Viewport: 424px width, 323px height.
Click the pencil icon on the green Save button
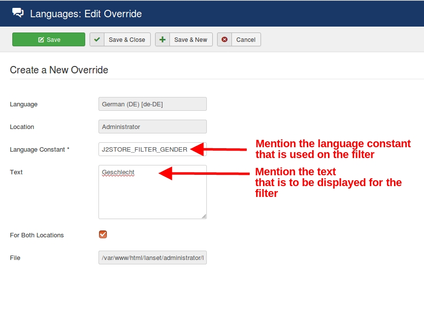coord(41,40)
